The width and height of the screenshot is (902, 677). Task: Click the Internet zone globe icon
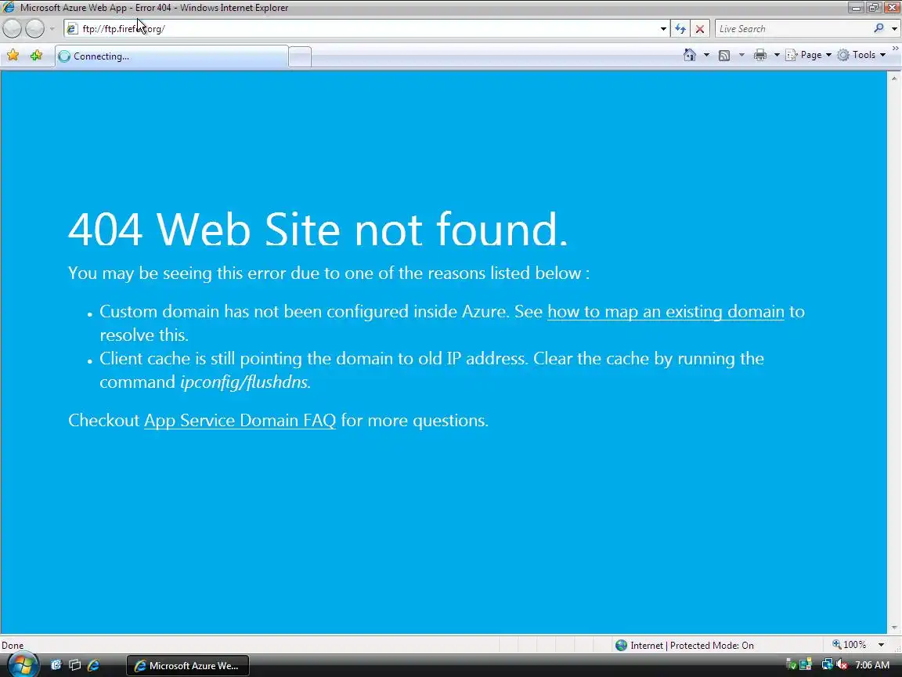coord(621,646)
